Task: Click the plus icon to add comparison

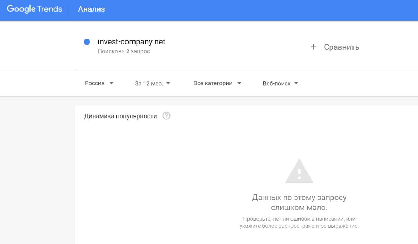Action: [313, 47]
